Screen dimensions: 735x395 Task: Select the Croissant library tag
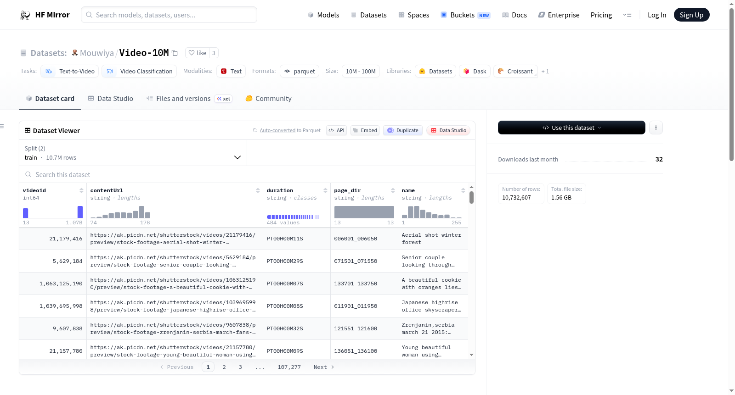pyautogui.click(x=515, y=71)
